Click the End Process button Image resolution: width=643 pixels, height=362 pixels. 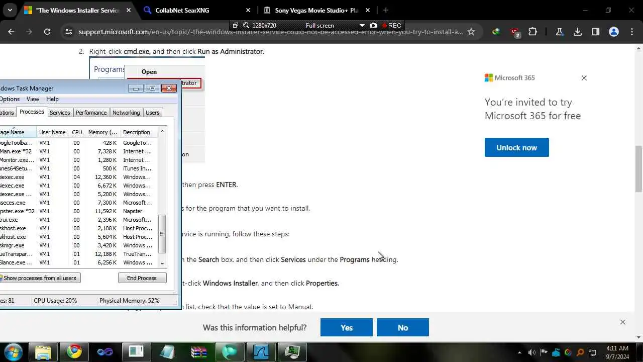[x=142, y=278]
